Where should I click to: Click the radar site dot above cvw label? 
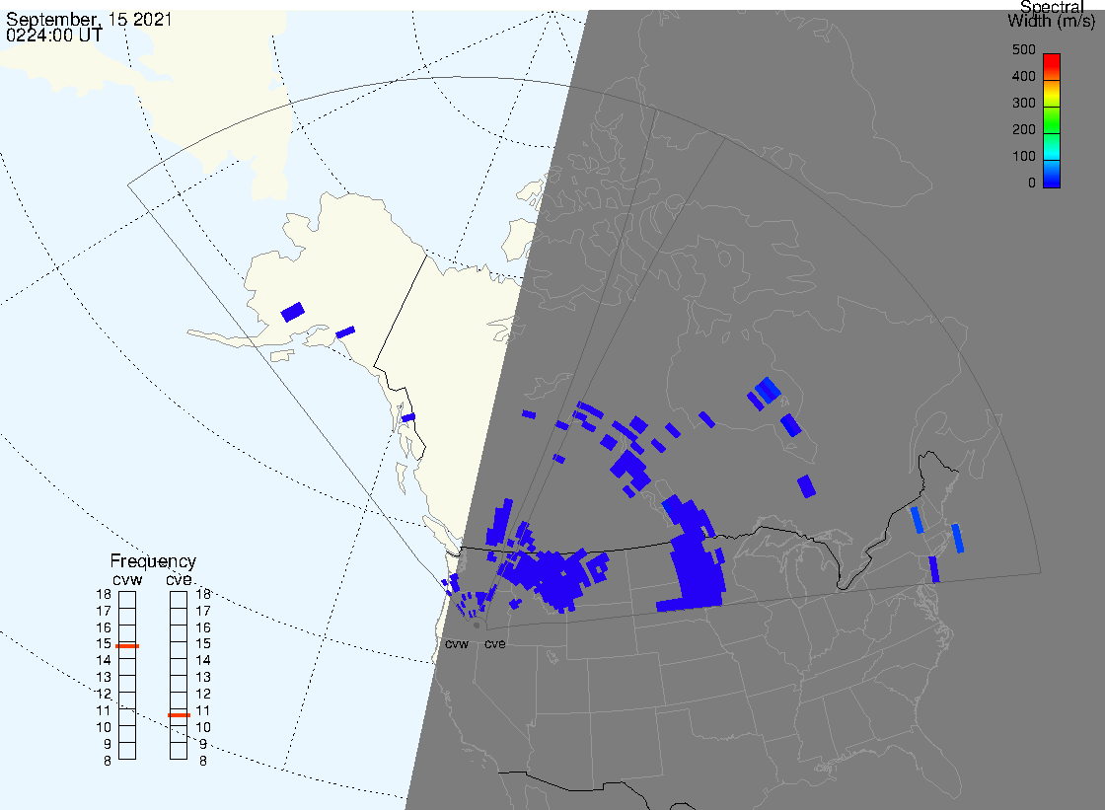(x=477, y=626)
